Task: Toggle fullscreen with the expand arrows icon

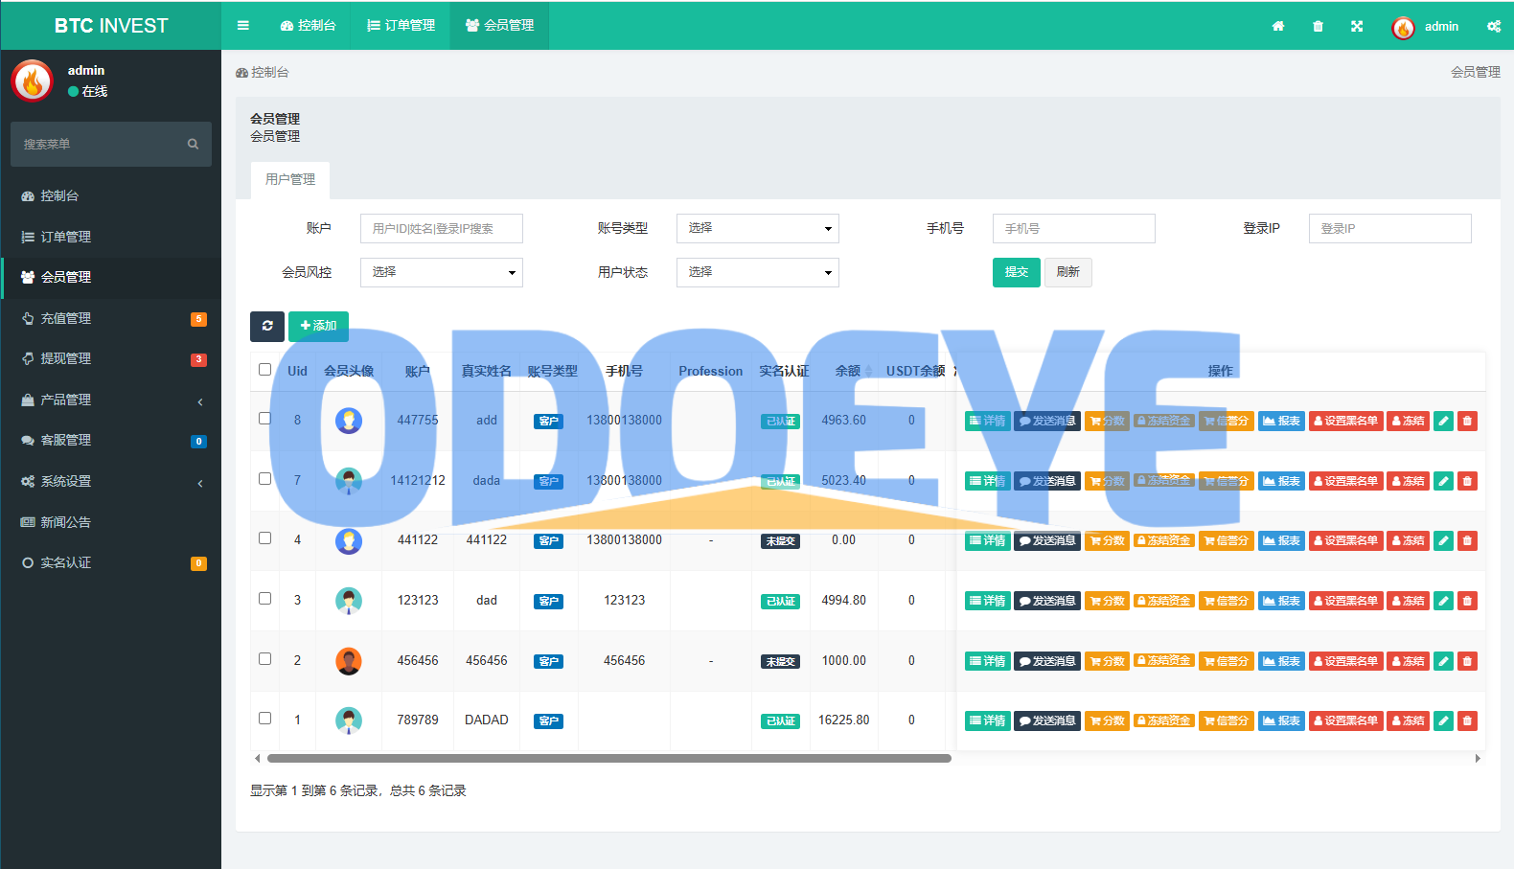Action: (1357, 26)
